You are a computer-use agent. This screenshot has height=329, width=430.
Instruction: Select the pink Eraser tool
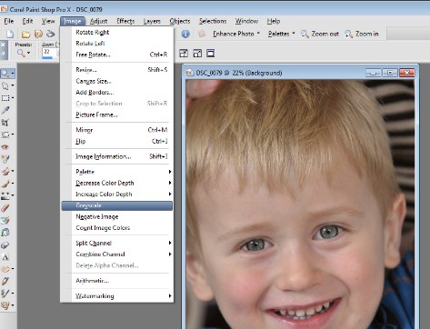[x=5, y=208]
